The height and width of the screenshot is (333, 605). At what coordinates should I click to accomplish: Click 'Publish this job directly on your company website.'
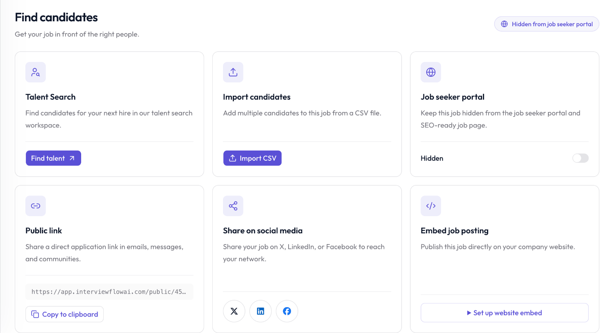(498, 247)
